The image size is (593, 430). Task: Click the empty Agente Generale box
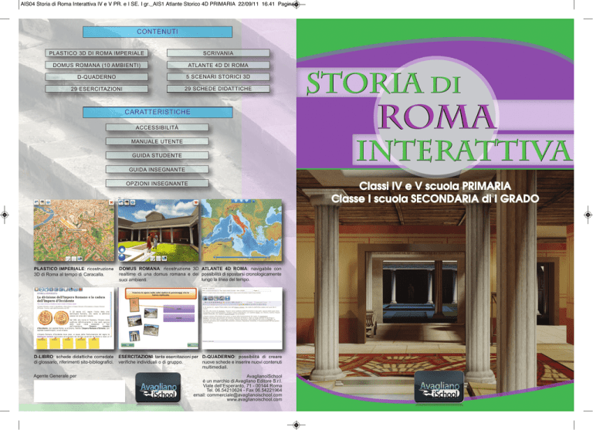[80, 391]
